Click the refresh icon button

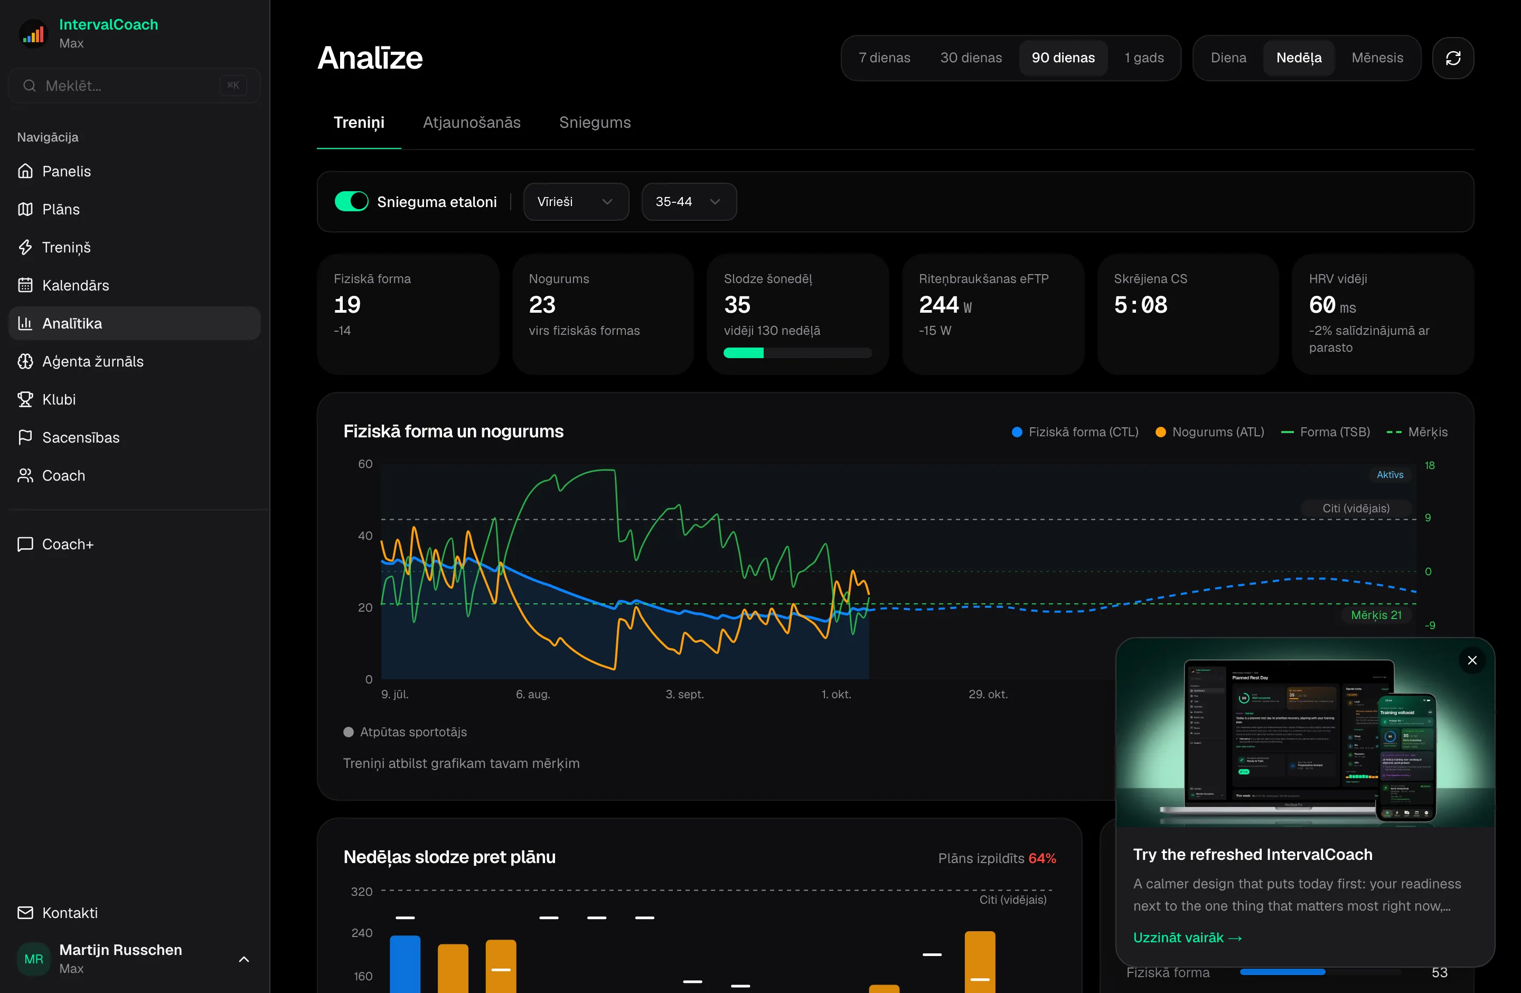pyautogui.click(x=1453, y=58)
